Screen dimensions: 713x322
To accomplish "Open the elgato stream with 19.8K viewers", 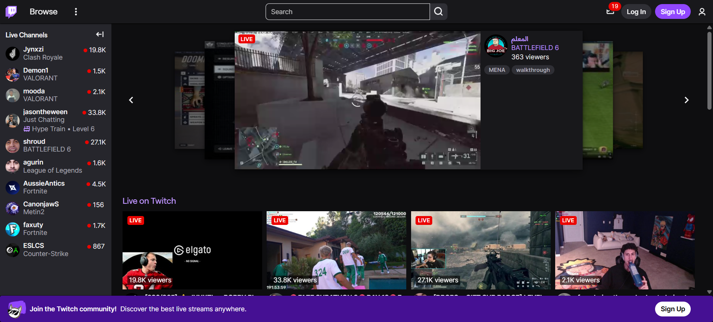I will (192, 250).
